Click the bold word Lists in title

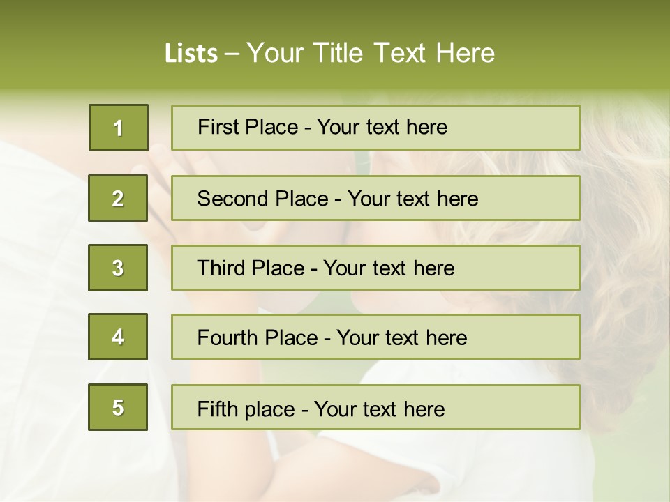point(191,53)
